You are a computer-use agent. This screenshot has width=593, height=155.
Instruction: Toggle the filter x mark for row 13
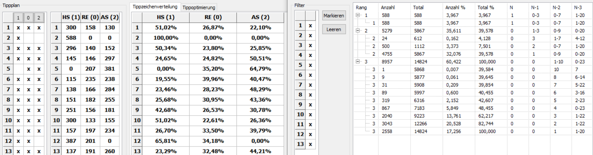point(310,144)
